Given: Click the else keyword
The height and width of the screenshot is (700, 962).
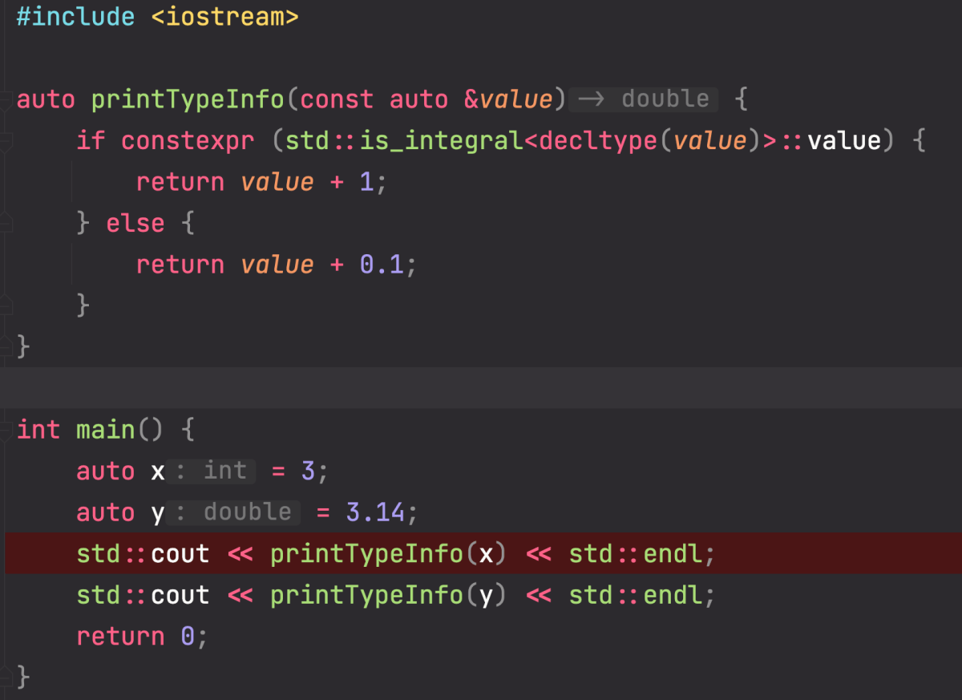Looking at the screenshot, I should 135,223.
